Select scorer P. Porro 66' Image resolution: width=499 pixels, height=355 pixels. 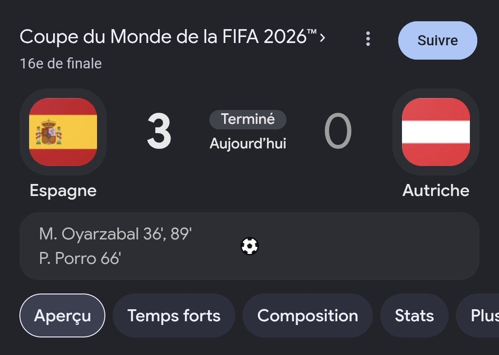click(80, 258)
